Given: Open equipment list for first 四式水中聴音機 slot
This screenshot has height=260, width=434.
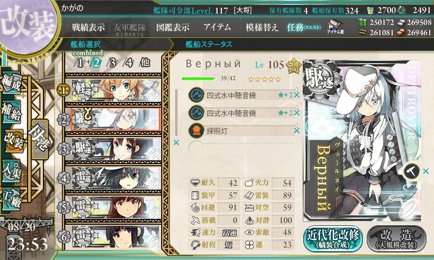Looking at the screenshot, I should [241, 95].
